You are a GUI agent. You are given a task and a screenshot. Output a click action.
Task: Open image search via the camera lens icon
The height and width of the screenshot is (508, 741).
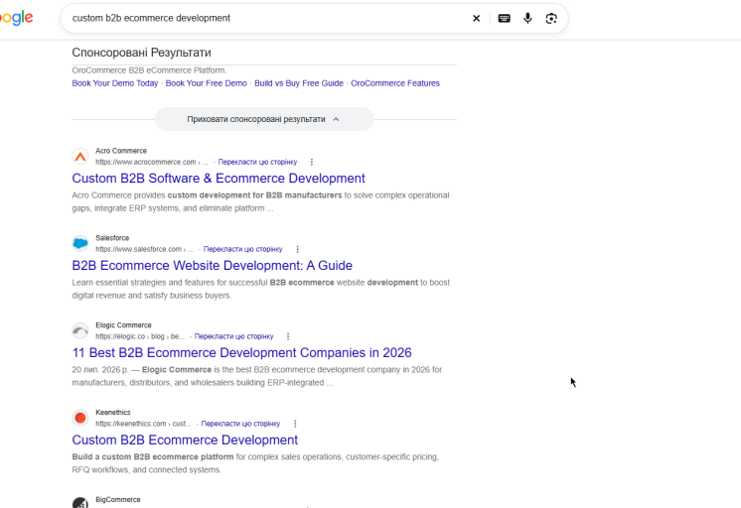click(551, 19)
